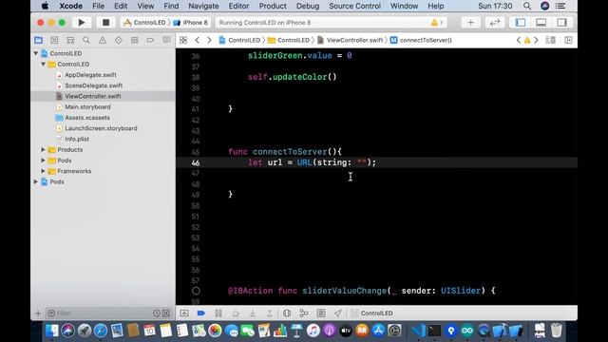Expand the Pods folder under ControlLED
608x342 pixels.
coord(43,161)
